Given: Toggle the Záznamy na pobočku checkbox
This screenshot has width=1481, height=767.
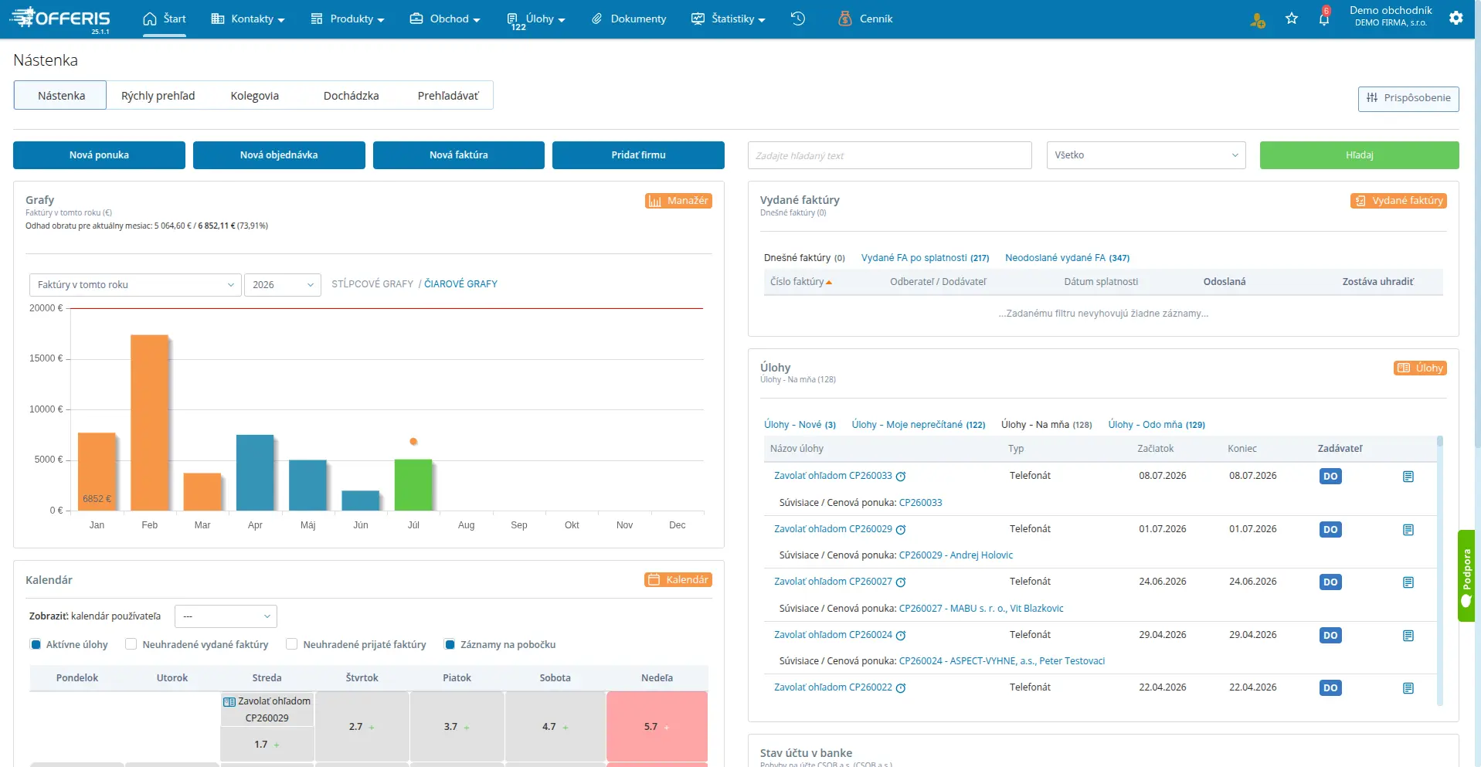Looking at the screenshot, I should (x=450, y=644).
